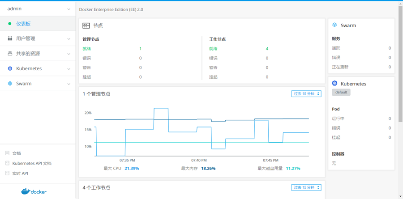Open time range dropdown for 4 个工作节点
Viewport: 403px width, 199px height.
(x=306, y=187)
